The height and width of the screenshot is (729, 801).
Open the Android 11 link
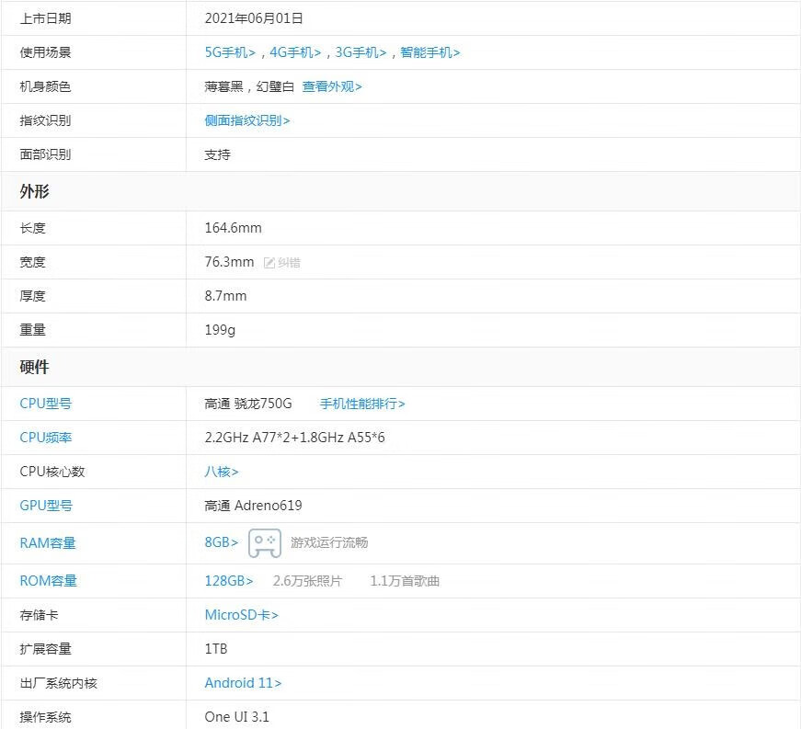243,683
